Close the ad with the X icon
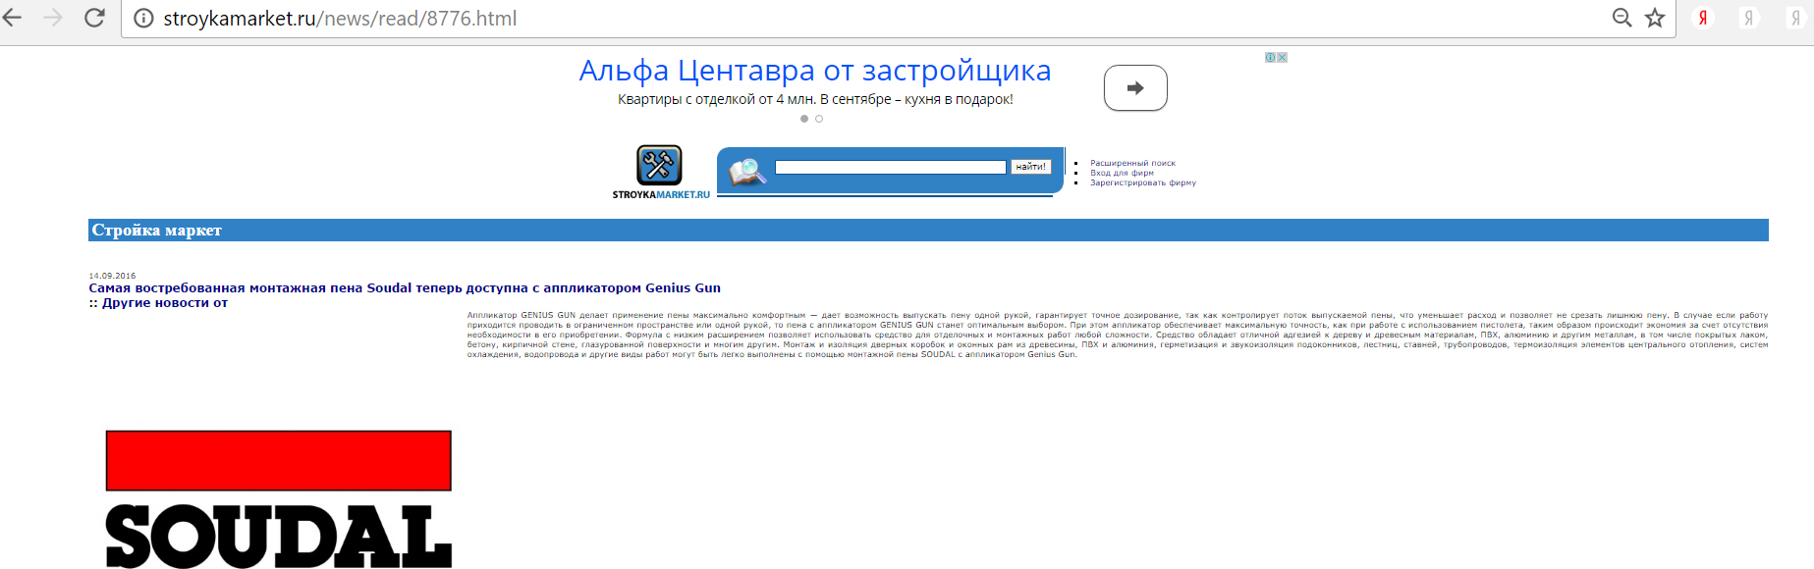 coord(1282,58)
